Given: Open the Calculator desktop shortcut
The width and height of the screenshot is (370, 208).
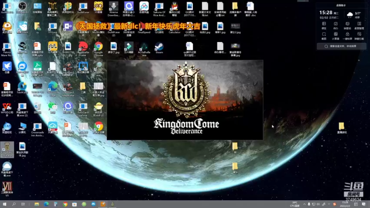Looking at the screenshot, I should pos(174,28).
